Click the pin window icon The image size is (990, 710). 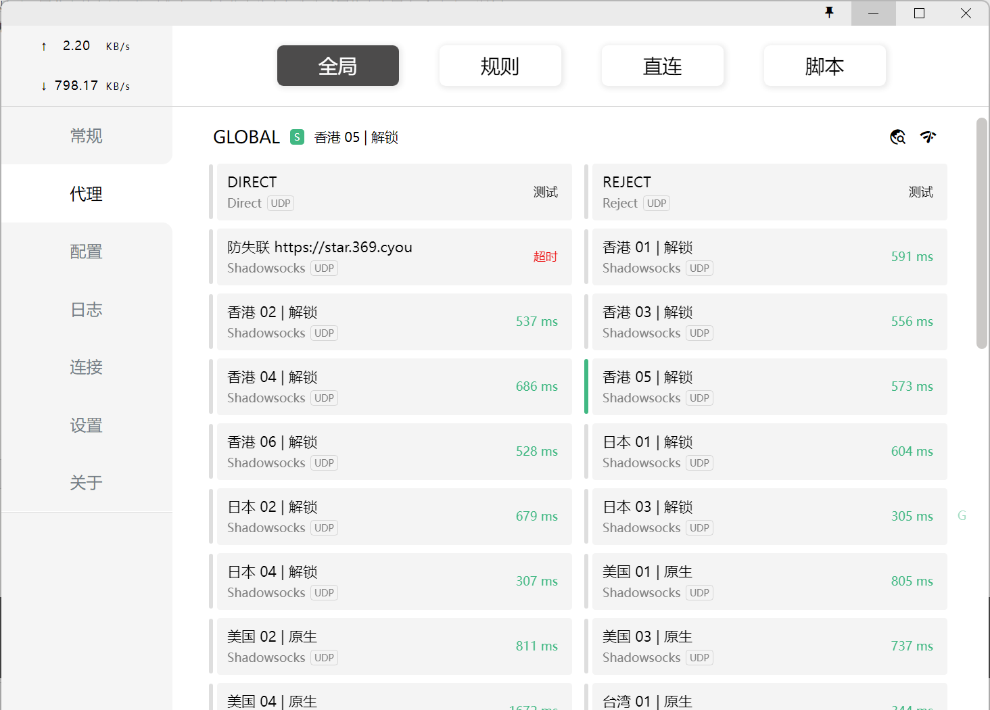click(829, 12)
